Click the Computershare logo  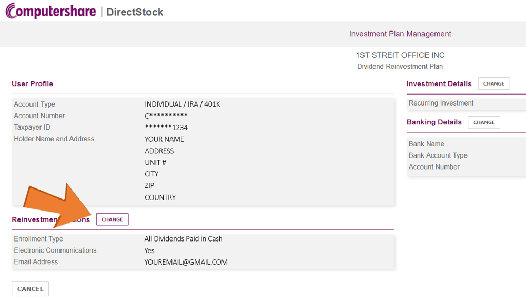[x=51, y=11]
